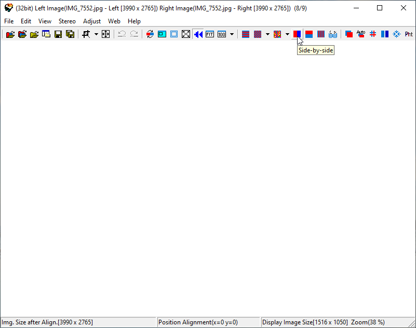Click the StereoPhoto Maker title bar icon
The image size is (416, 328).
tap(9, 8)
